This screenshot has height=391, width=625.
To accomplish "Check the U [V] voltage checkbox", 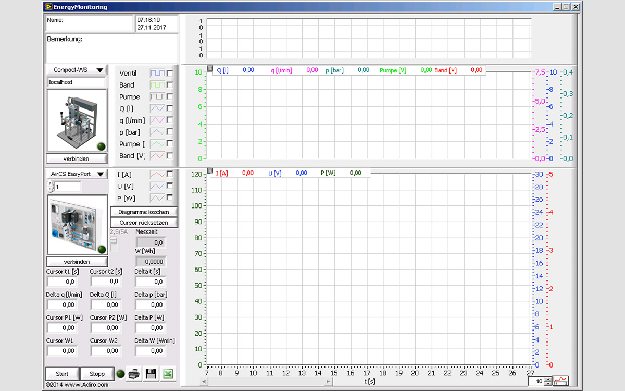I will click(x=170, y=187).
